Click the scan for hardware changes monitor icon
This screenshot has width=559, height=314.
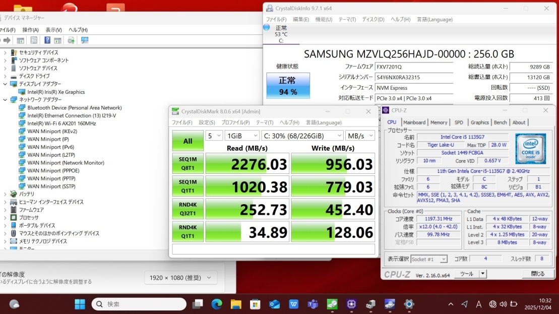[x=85, y=40]
